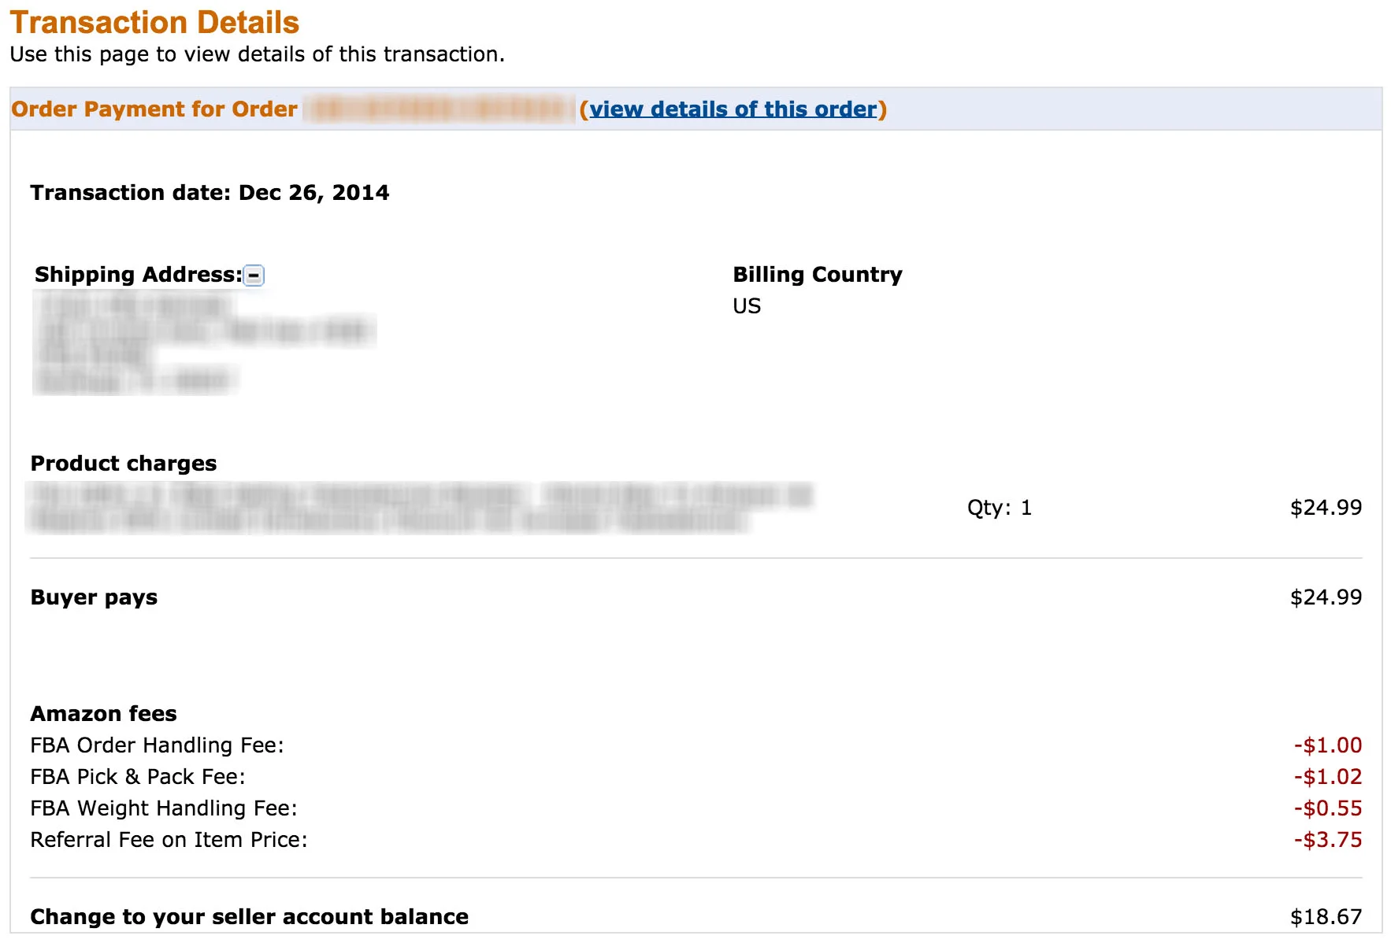Click the blurred order number
Screen dimensions: 1391x943
[x=439, y=109]
